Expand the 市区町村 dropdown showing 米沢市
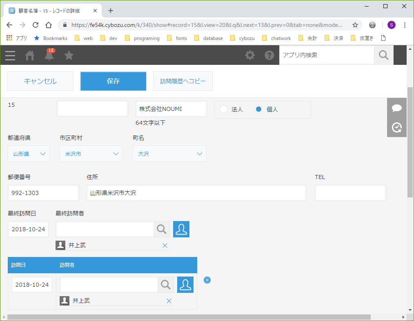This screenshot has height=321, width=414. [x=91, y=154]
